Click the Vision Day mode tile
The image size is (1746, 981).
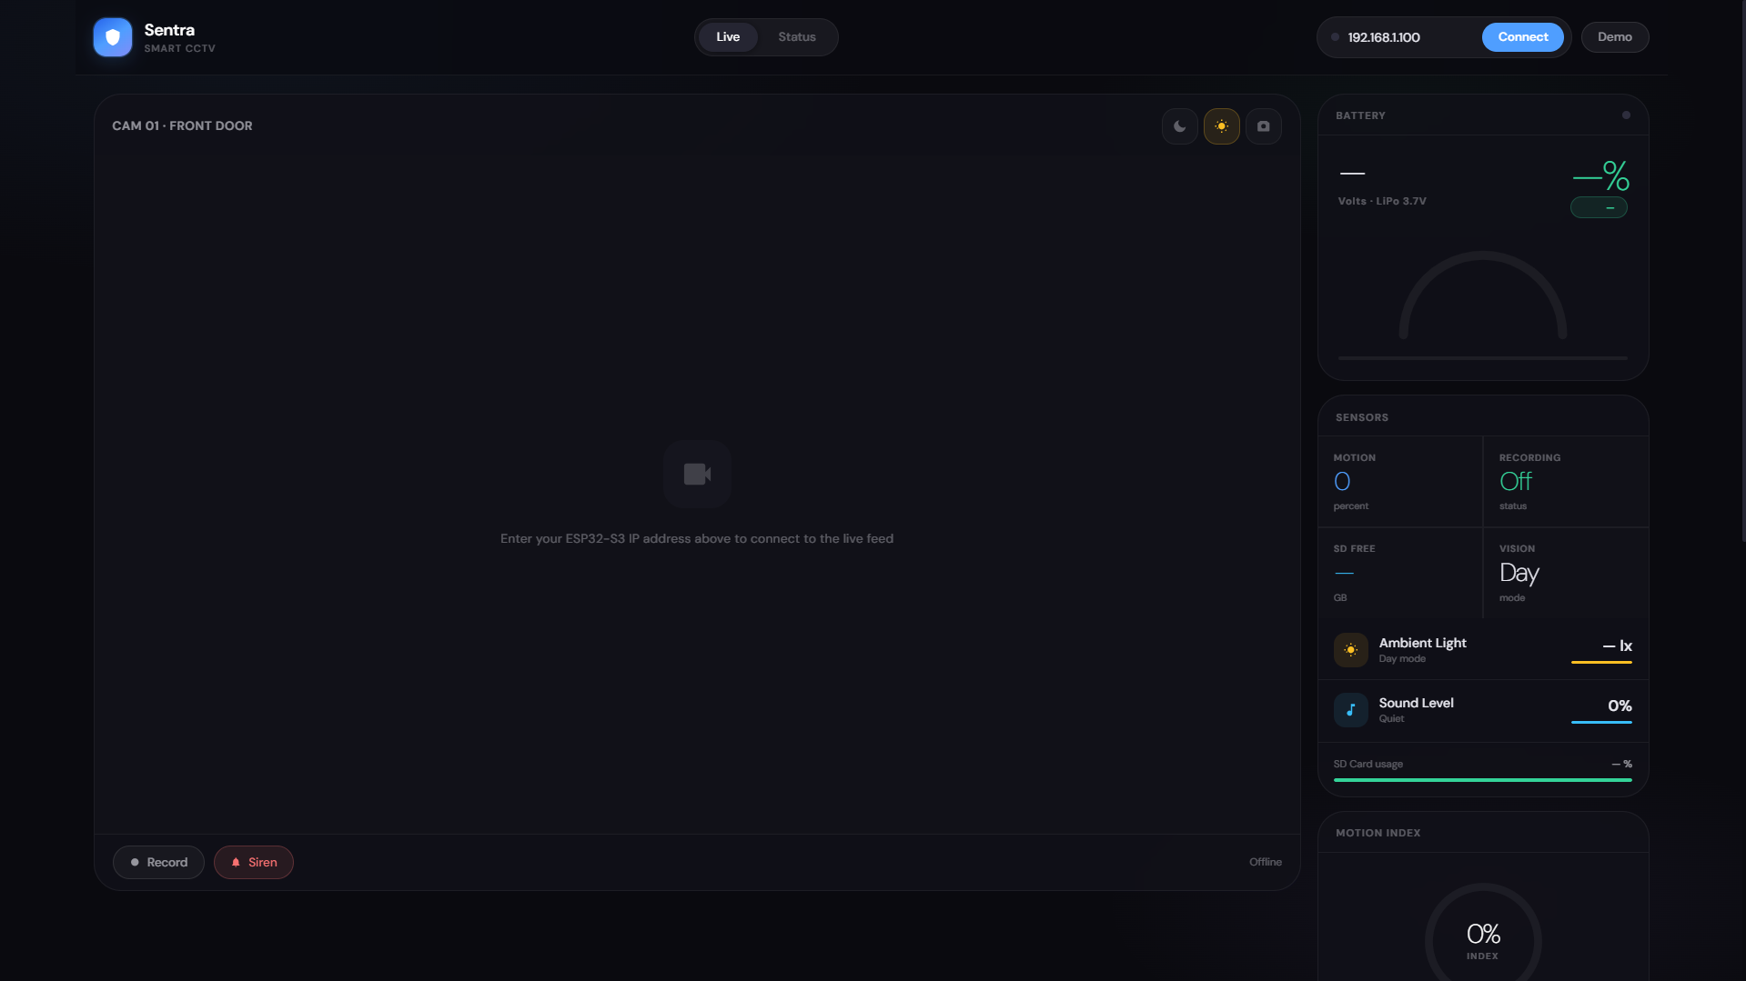point(1566,574)
